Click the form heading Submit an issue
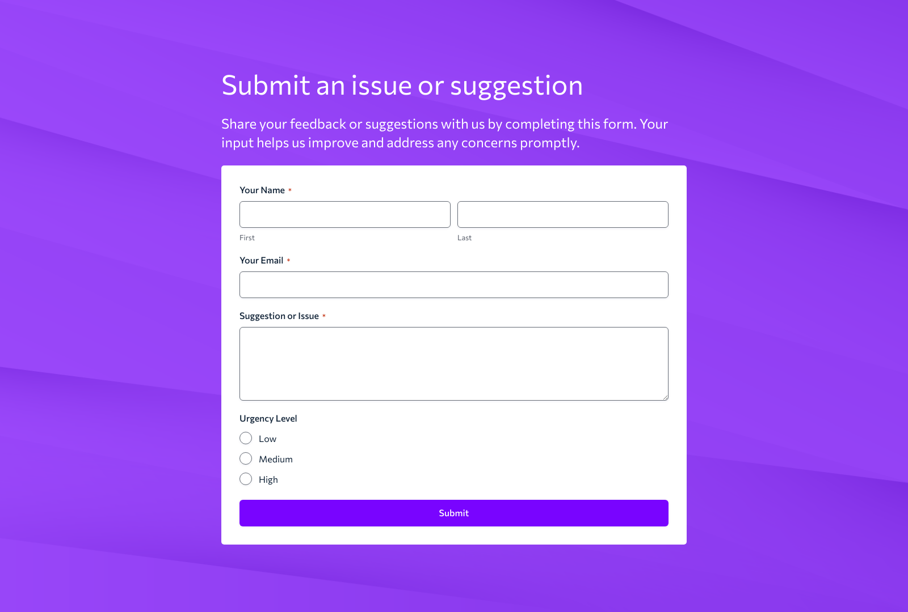Screen dimensions: 908x612 pyautogui.click(x=402, y=86)
